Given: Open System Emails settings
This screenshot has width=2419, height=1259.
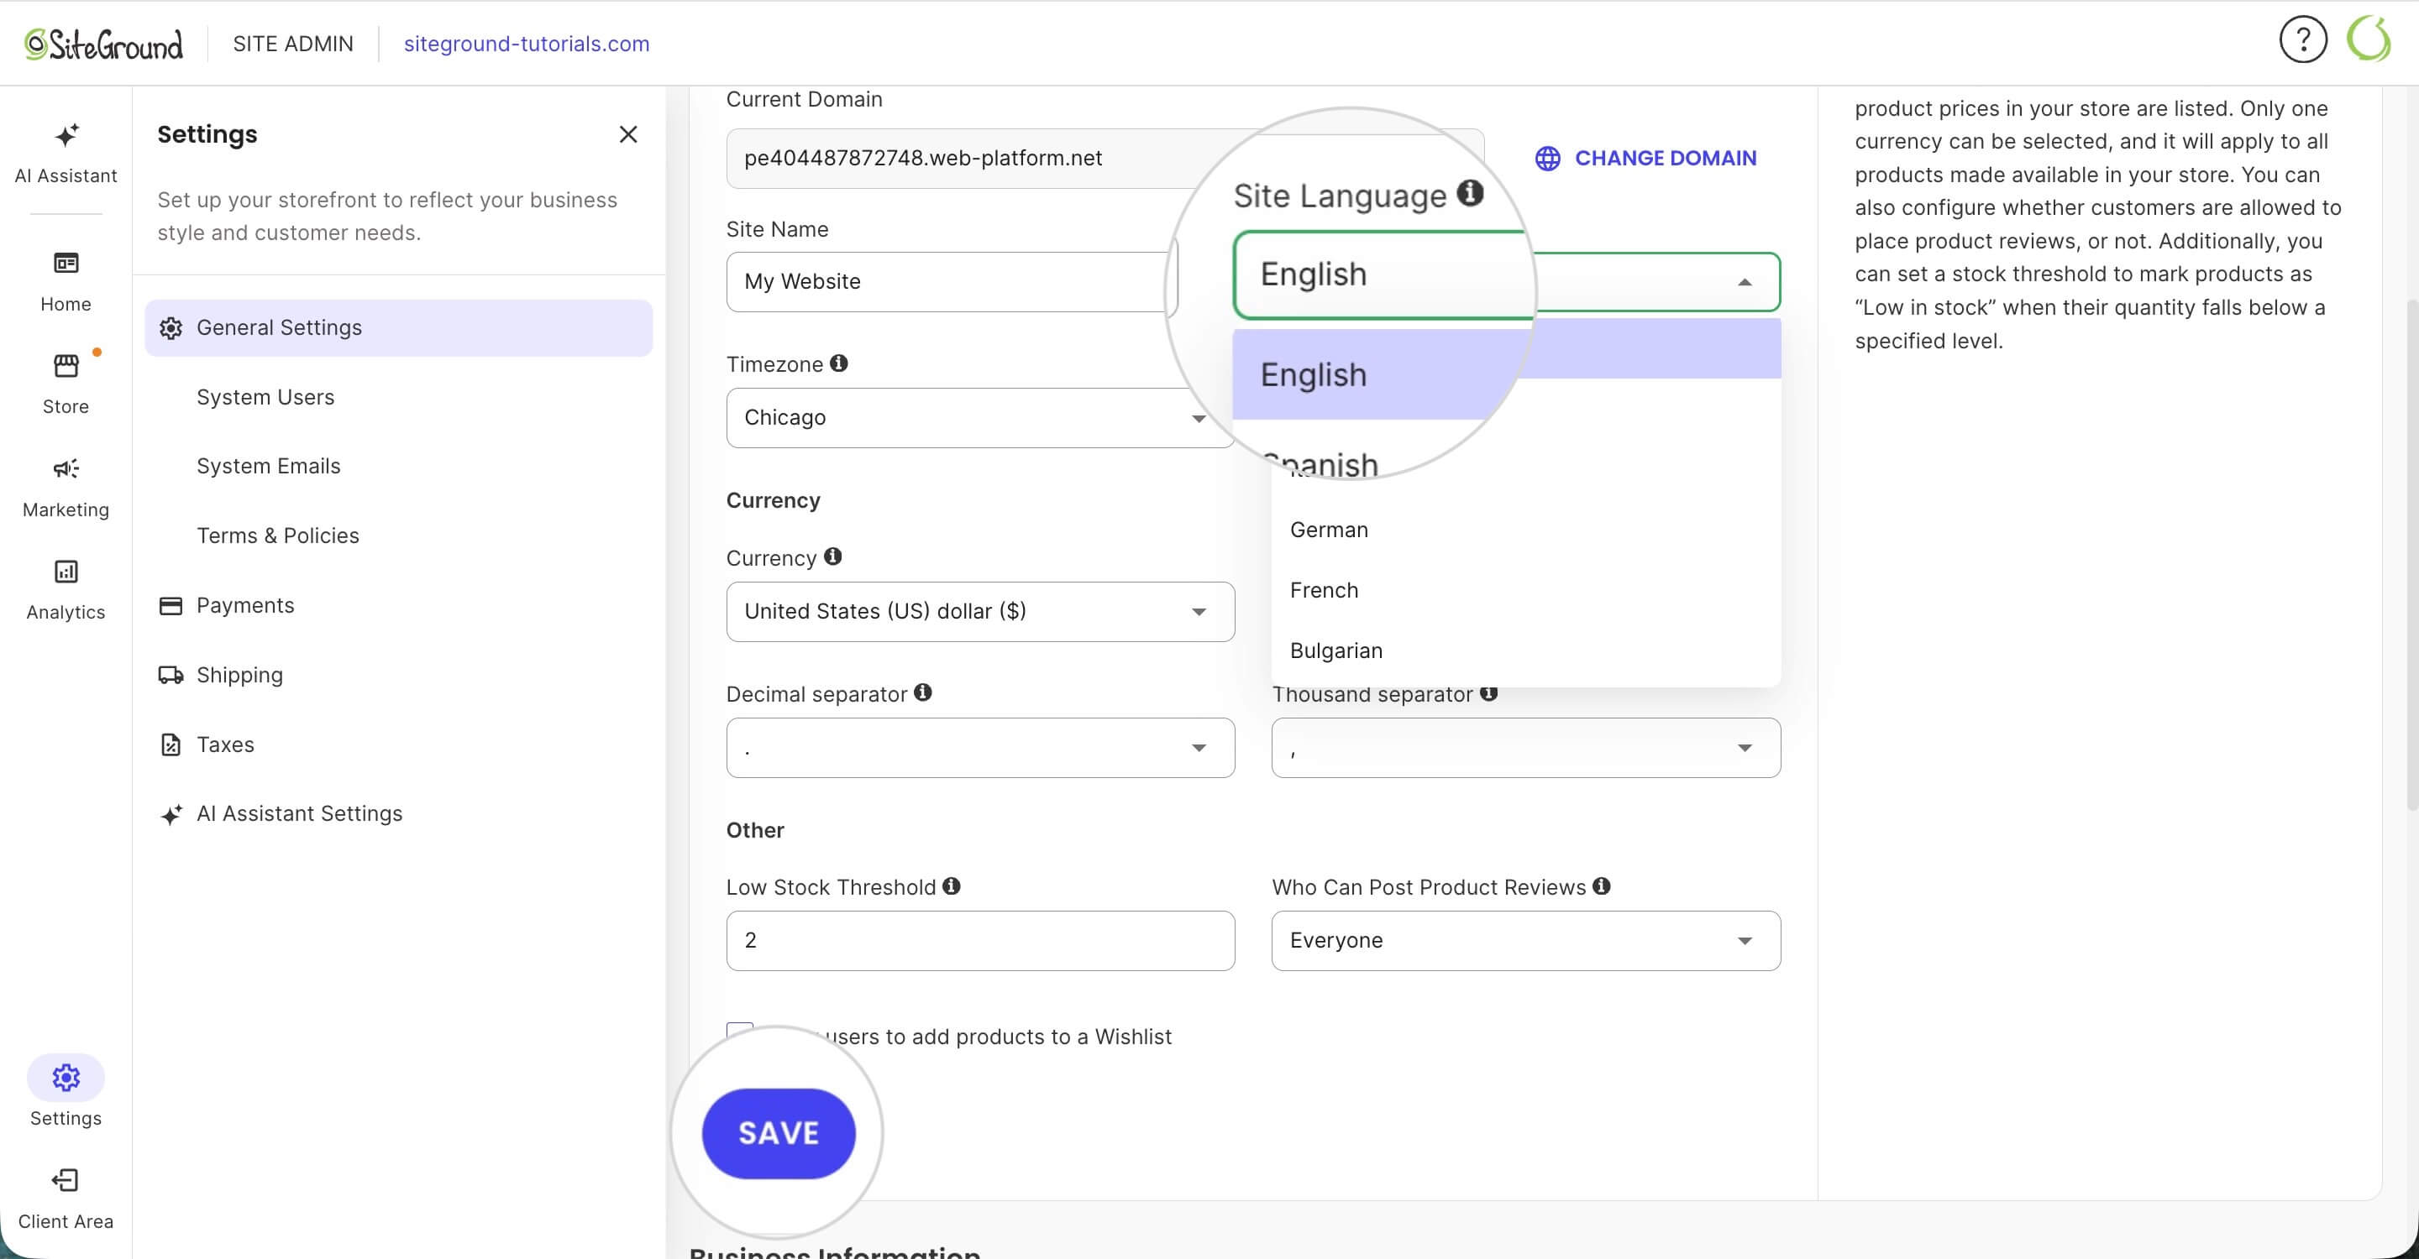Looking at the screenshot, I should point(269,467).
